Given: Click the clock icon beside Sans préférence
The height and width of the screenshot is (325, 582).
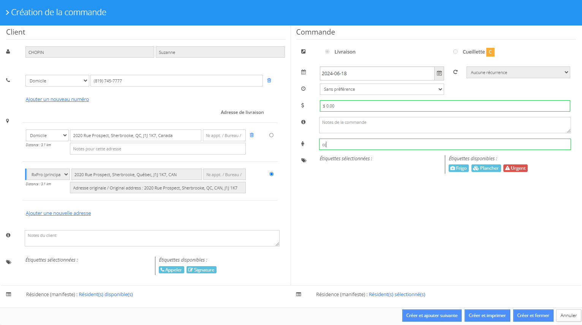Looking at the screenshot, I should [303, 88].
